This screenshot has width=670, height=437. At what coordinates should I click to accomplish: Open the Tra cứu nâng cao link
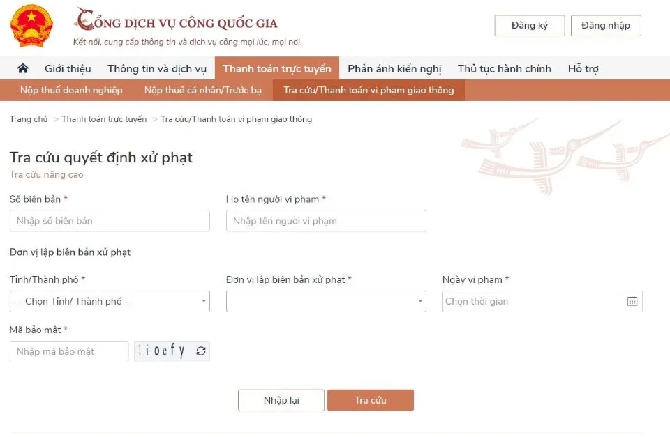coord(45,174)
